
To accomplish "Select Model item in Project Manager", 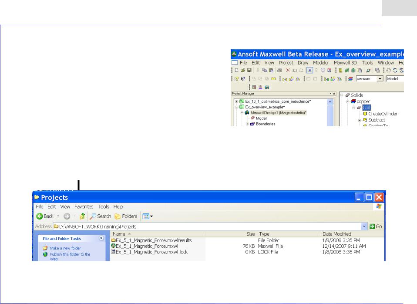I will pyautogui.click(x=261, y=118).
